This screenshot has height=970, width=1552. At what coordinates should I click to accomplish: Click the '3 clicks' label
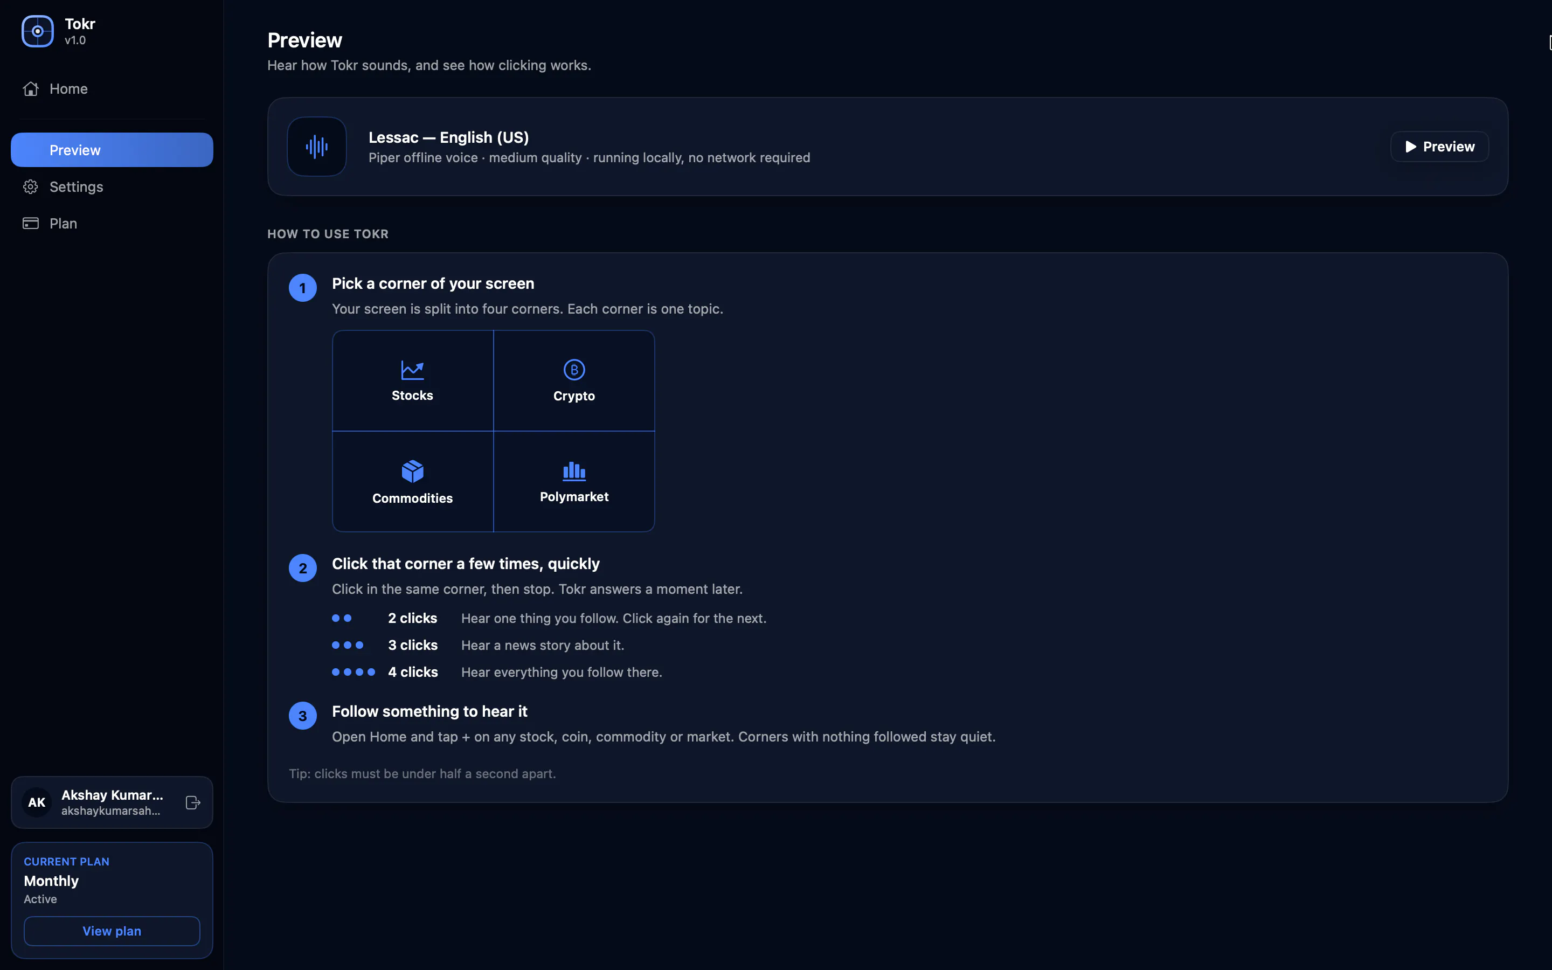(x=412, y=645)
